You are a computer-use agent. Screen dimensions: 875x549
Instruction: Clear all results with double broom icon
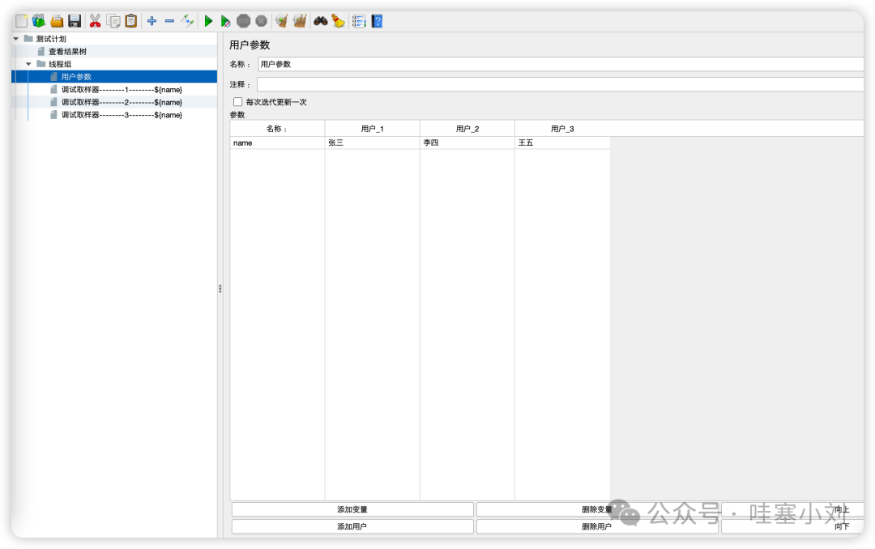coord(300,21)
